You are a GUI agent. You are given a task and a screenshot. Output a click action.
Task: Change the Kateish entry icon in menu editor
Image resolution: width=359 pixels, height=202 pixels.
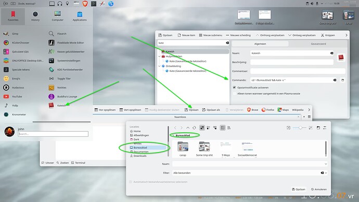341,57
